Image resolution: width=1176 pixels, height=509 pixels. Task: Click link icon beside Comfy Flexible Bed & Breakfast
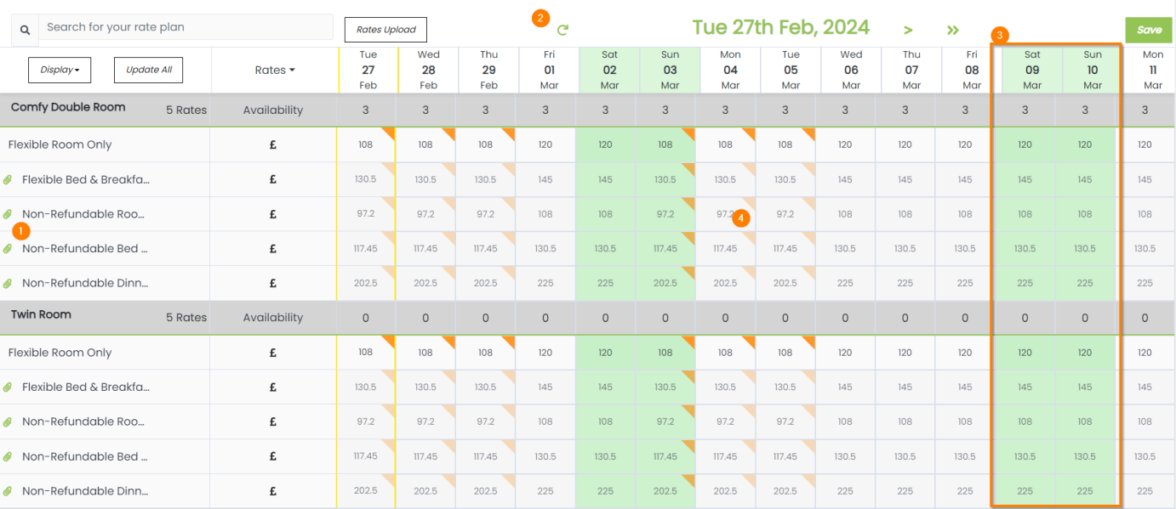(8, 179)
